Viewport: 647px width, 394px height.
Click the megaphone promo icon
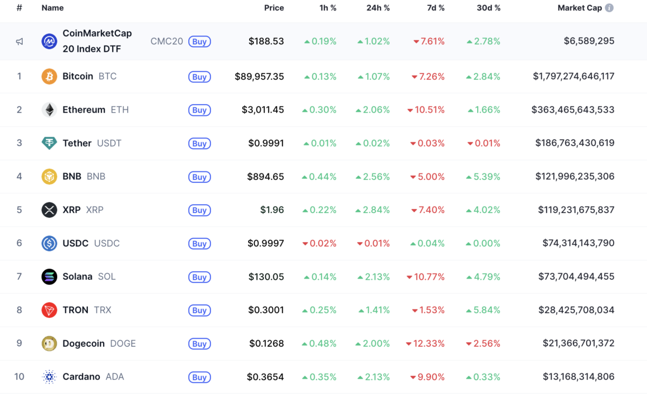tap(19, 42)
